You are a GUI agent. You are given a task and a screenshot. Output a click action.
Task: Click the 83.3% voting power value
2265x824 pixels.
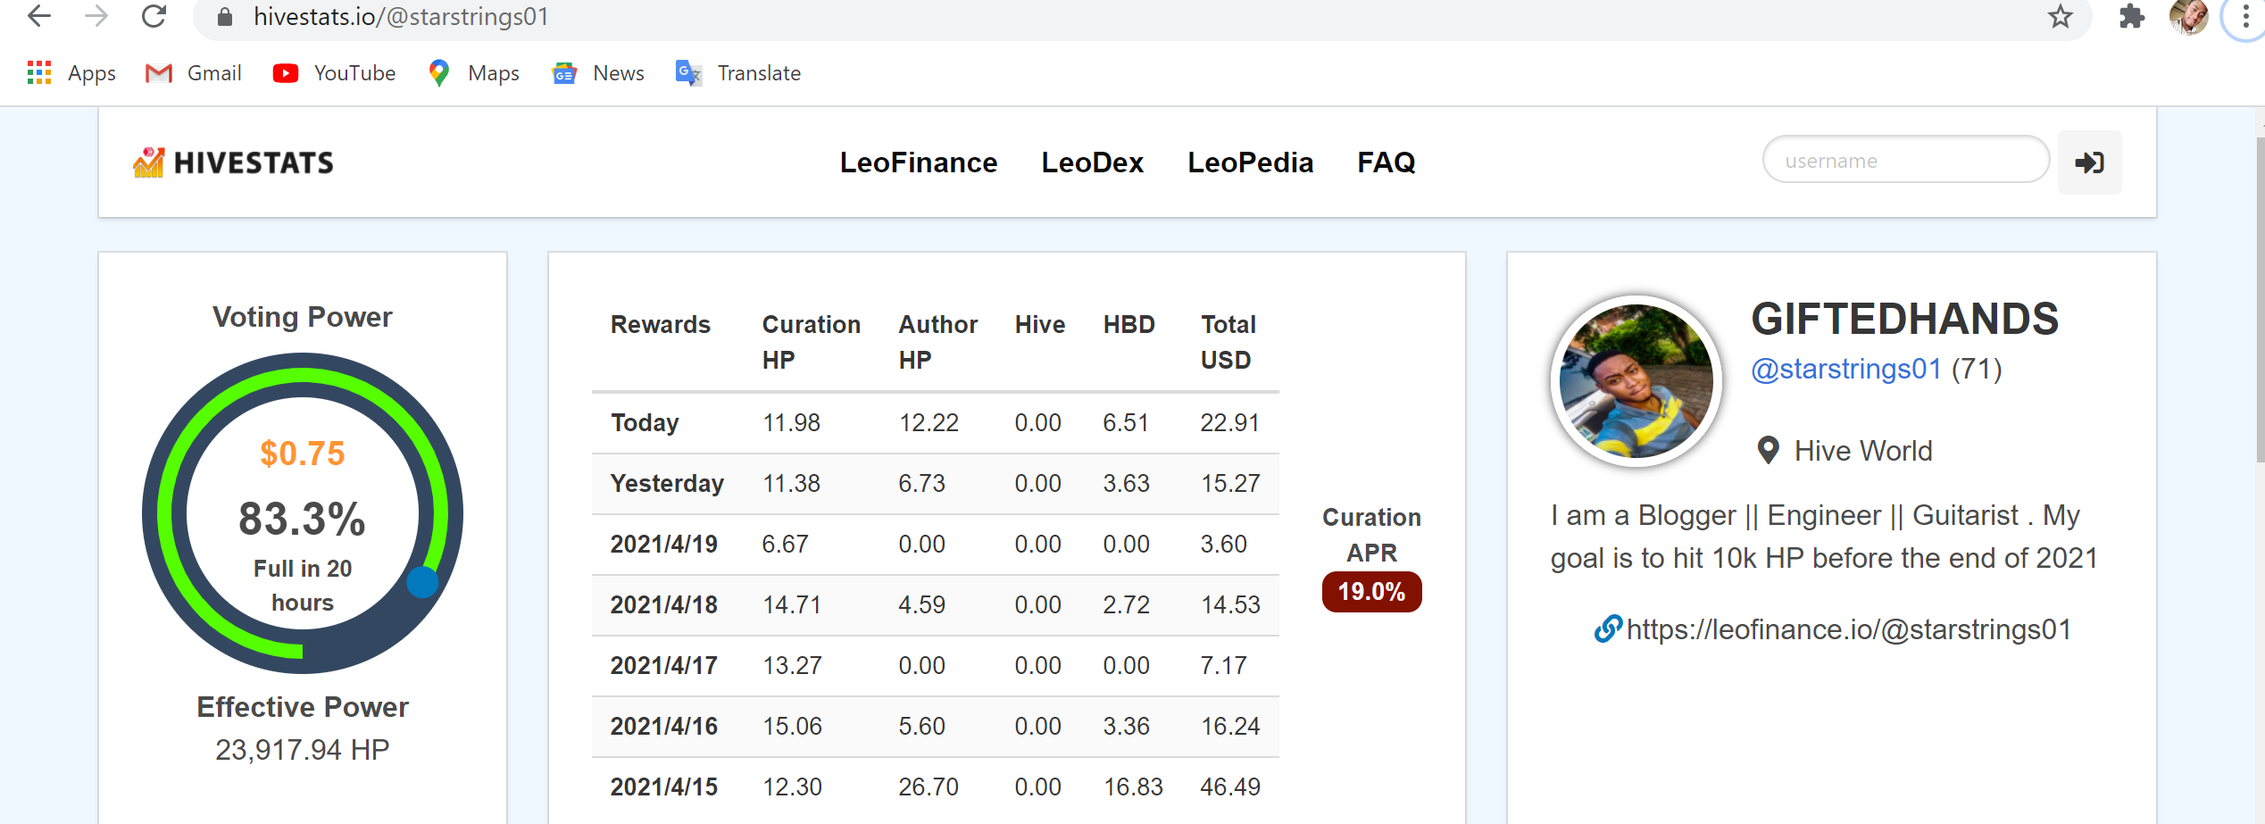(x=303, y=519)
